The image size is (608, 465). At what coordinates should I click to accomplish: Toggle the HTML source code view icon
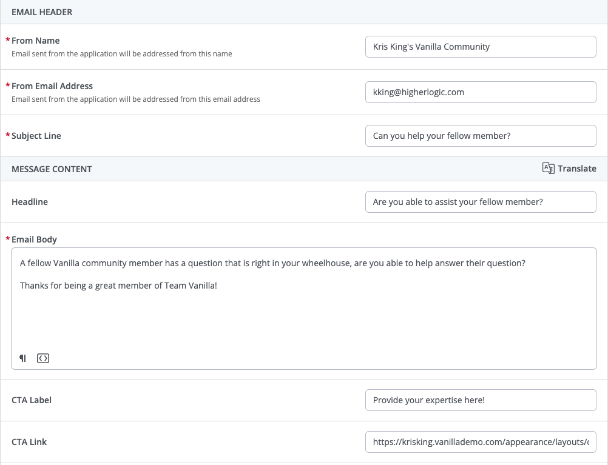click(42, 358)
